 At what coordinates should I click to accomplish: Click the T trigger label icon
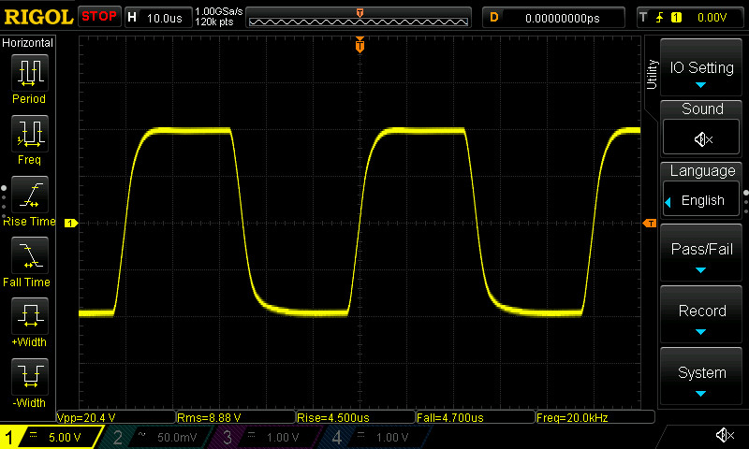643,18
